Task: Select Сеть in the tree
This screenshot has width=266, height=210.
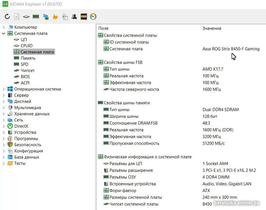Action: tap(19, 120)
